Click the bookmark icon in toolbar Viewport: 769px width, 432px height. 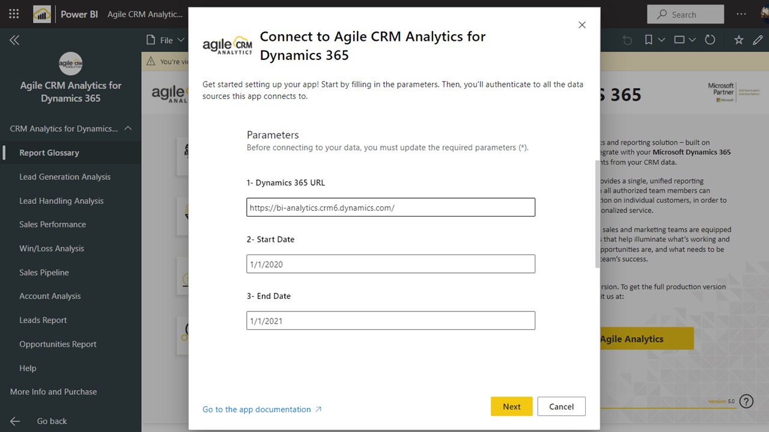click(x=649, y=40)
